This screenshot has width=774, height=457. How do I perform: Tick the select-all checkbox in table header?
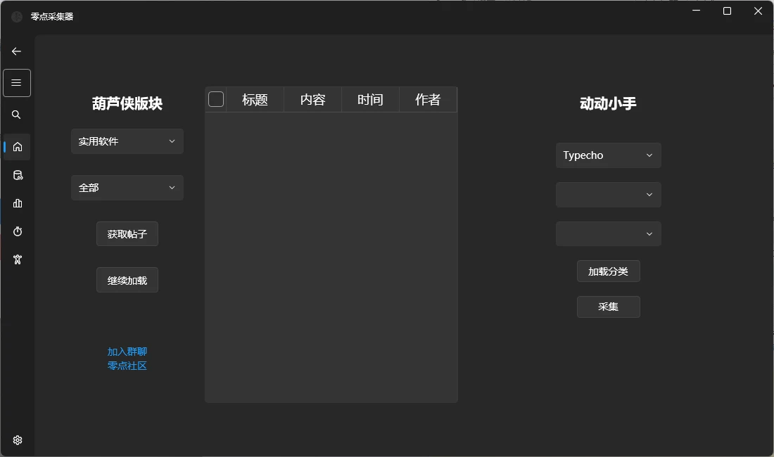[x=216, y=100]
